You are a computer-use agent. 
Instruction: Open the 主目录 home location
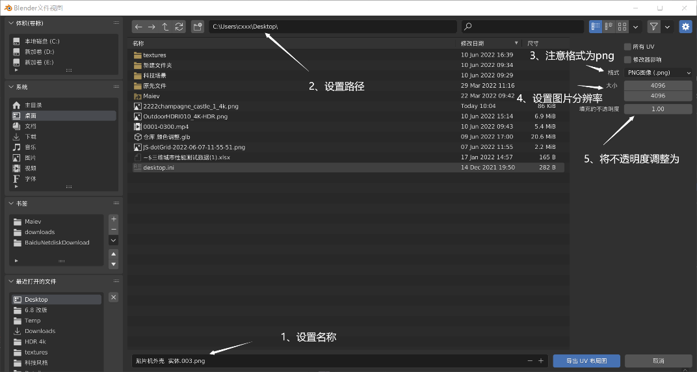pos(64,105)
